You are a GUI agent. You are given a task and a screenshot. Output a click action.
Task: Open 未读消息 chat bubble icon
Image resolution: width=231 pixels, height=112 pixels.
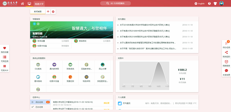click(226, 72)
